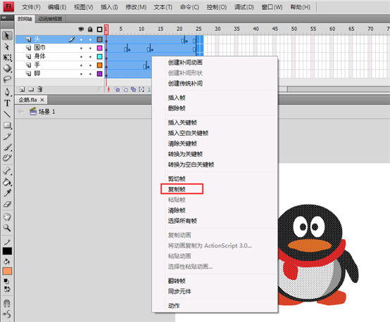The image size is (390, 322).
Task: Close the 企鹅.fla document tab
Action: (42, 100)
